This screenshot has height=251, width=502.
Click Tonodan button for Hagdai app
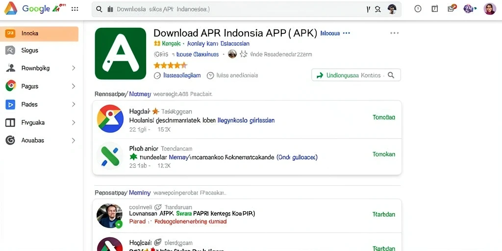coord(384,117)
